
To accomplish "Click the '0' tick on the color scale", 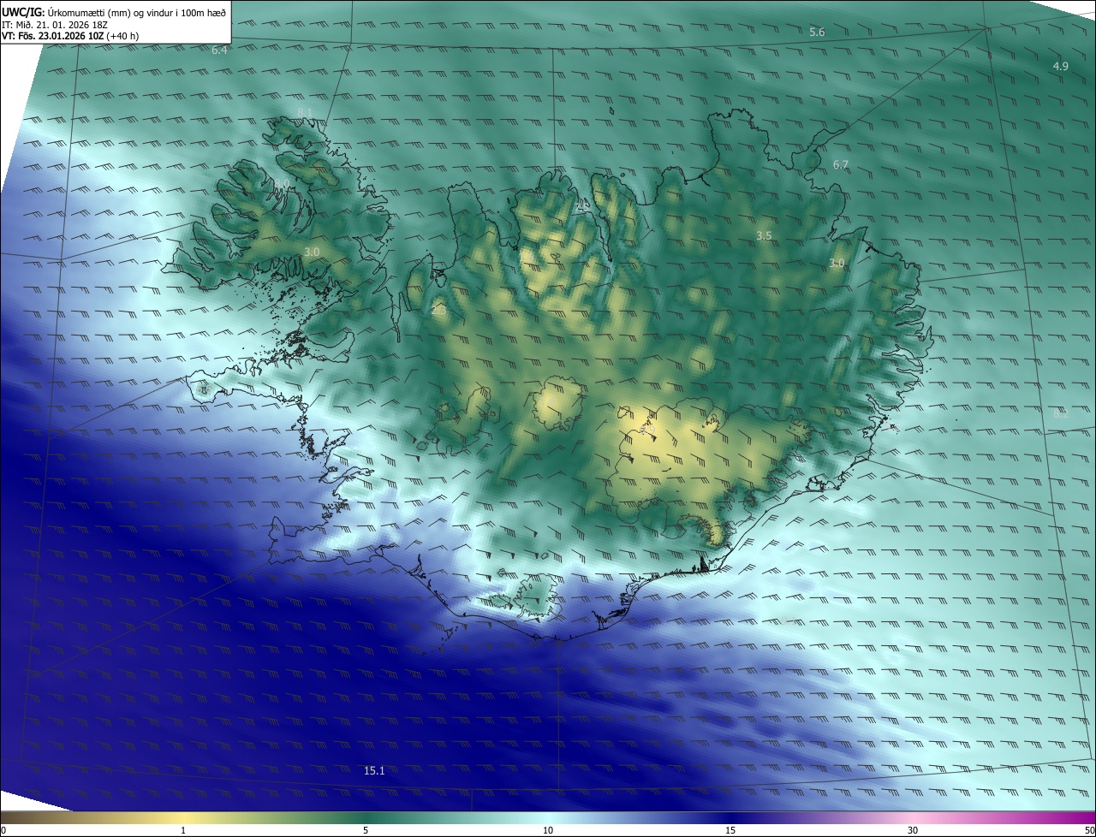I will tap(3, 831).
